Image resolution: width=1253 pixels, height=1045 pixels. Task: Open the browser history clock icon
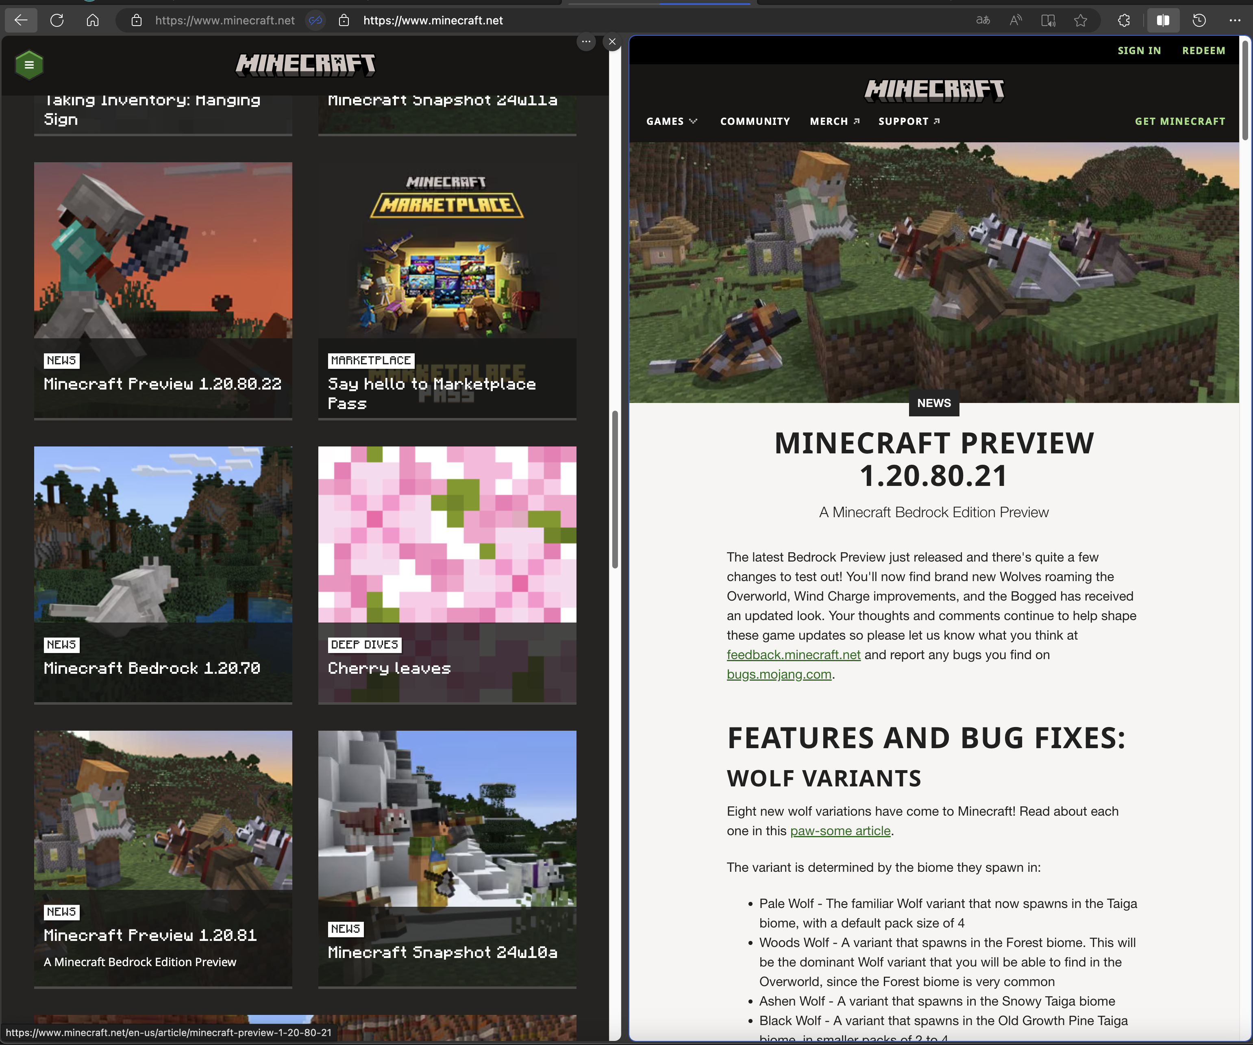pyautogui.click(x=1199, y=20)
